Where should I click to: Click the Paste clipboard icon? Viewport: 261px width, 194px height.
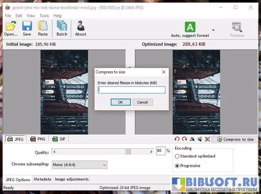[x=43, y=28]
